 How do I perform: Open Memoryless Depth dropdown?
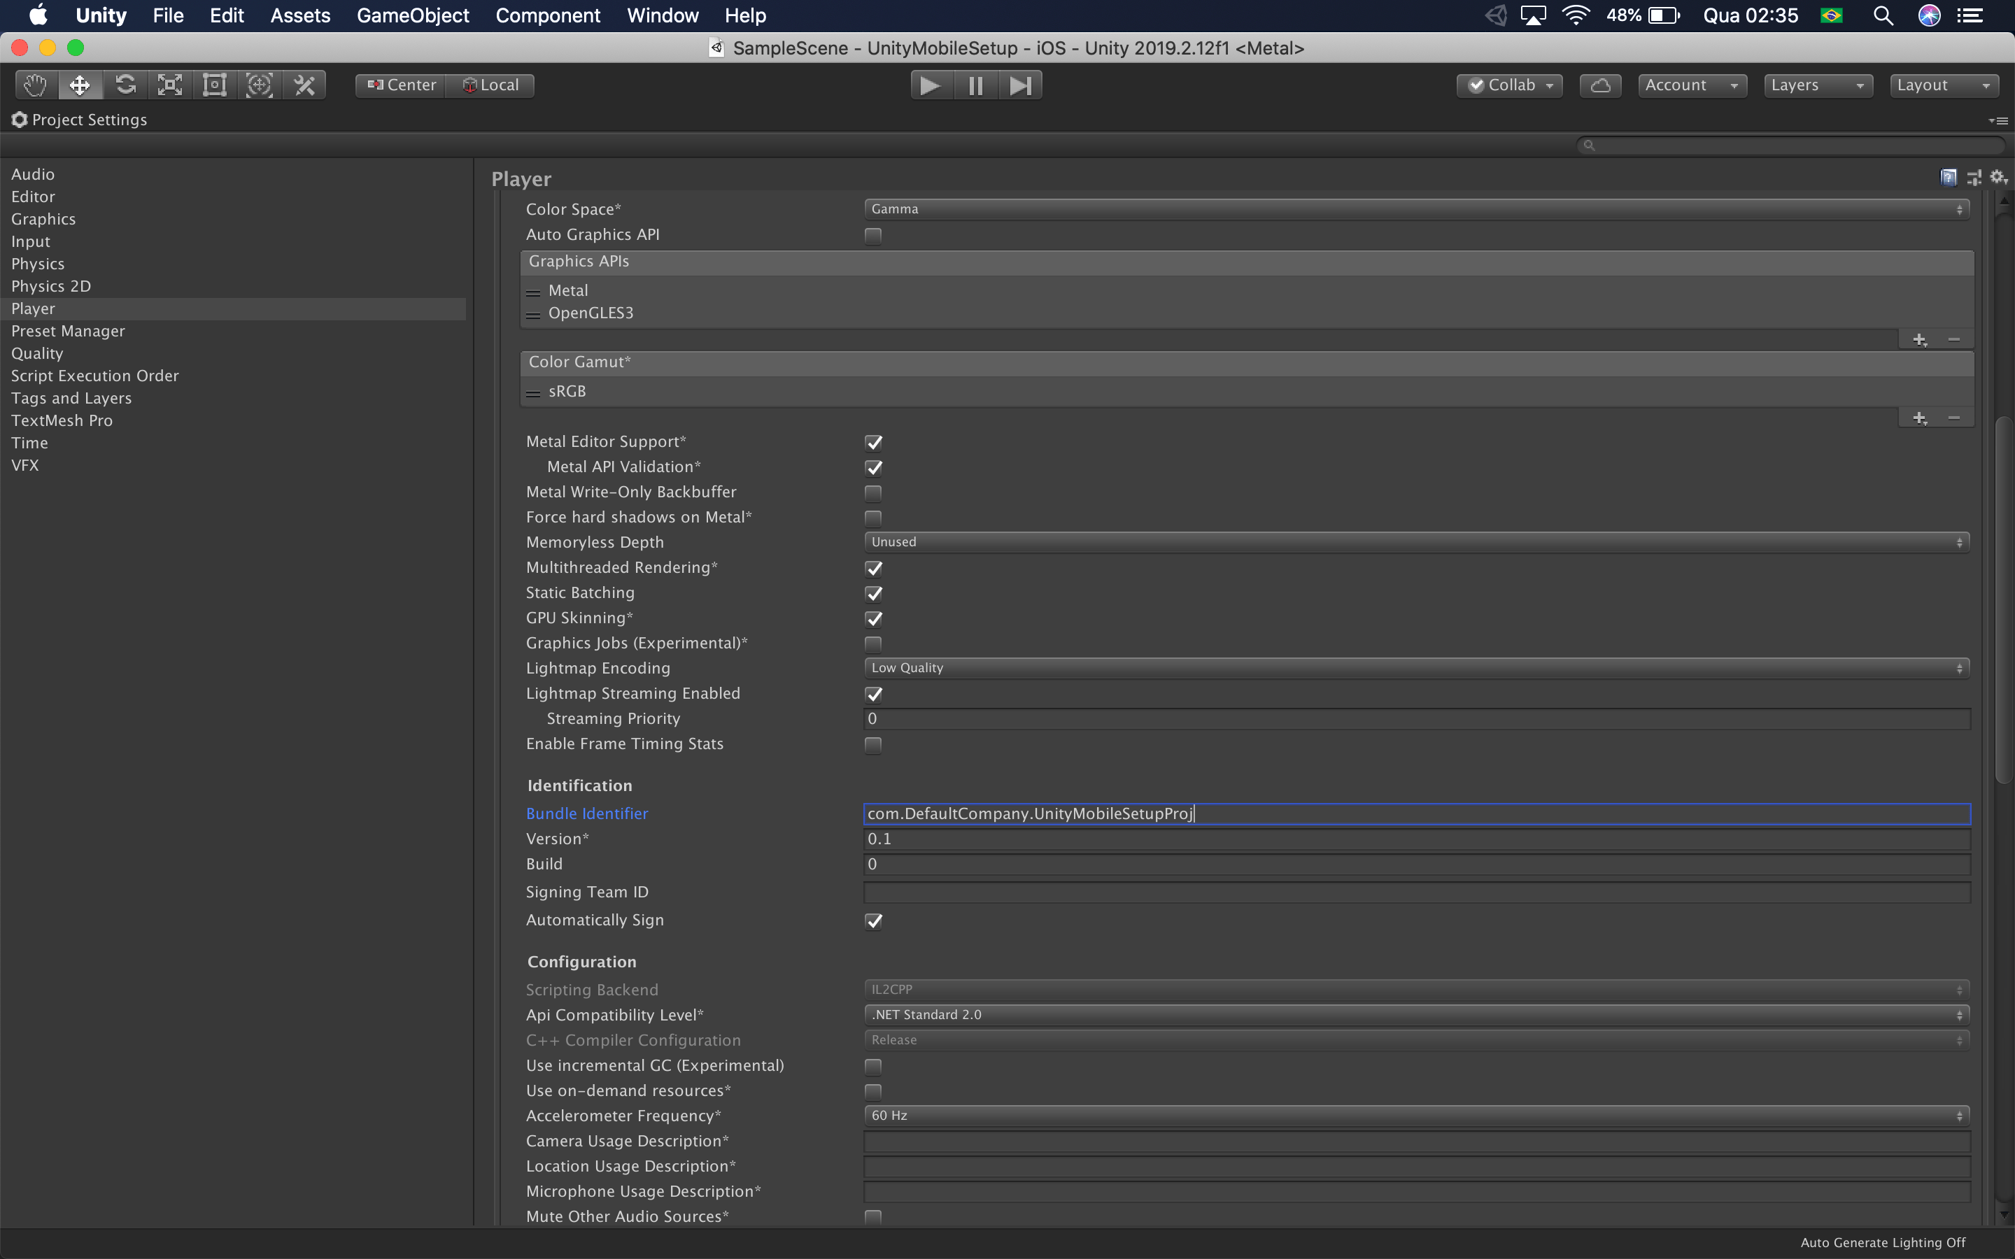pos(1416,542)
